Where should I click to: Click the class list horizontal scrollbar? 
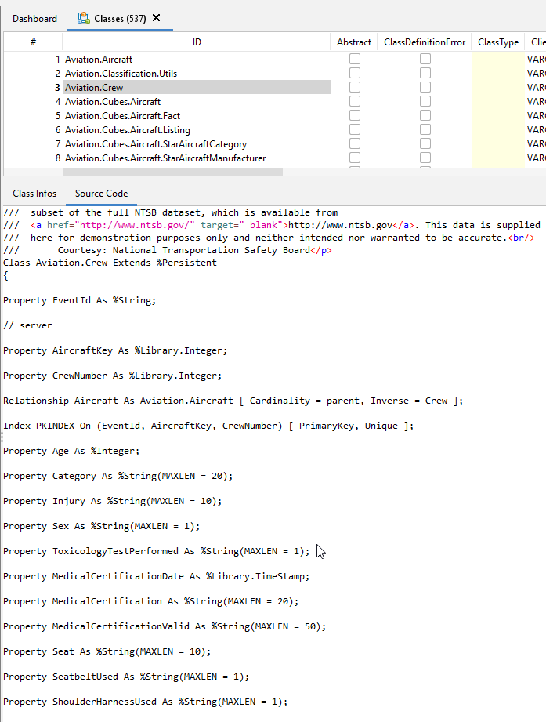pos(196,169)
